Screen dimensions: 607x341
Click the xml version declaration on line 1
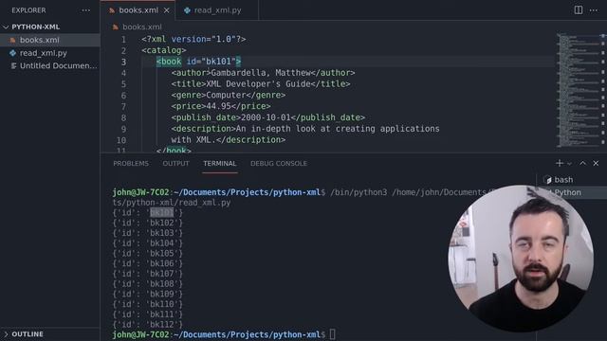pos(193,40)
